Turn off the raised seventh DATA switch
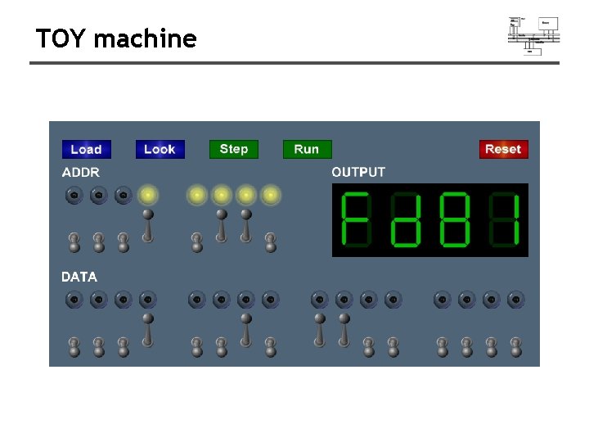The width and height of the screenshot is (589, 442). tap(246, 331)
